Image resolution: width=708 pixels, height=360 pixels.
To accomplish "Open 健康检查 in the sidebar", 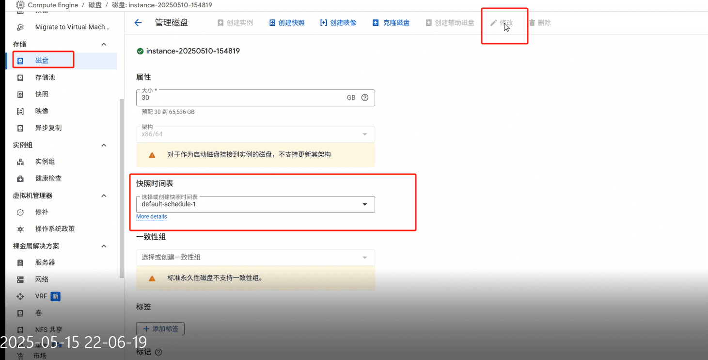I will (48, 179).
